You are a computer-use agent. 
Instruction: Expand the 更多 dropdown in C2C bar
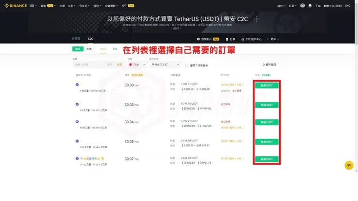point(275,39)
